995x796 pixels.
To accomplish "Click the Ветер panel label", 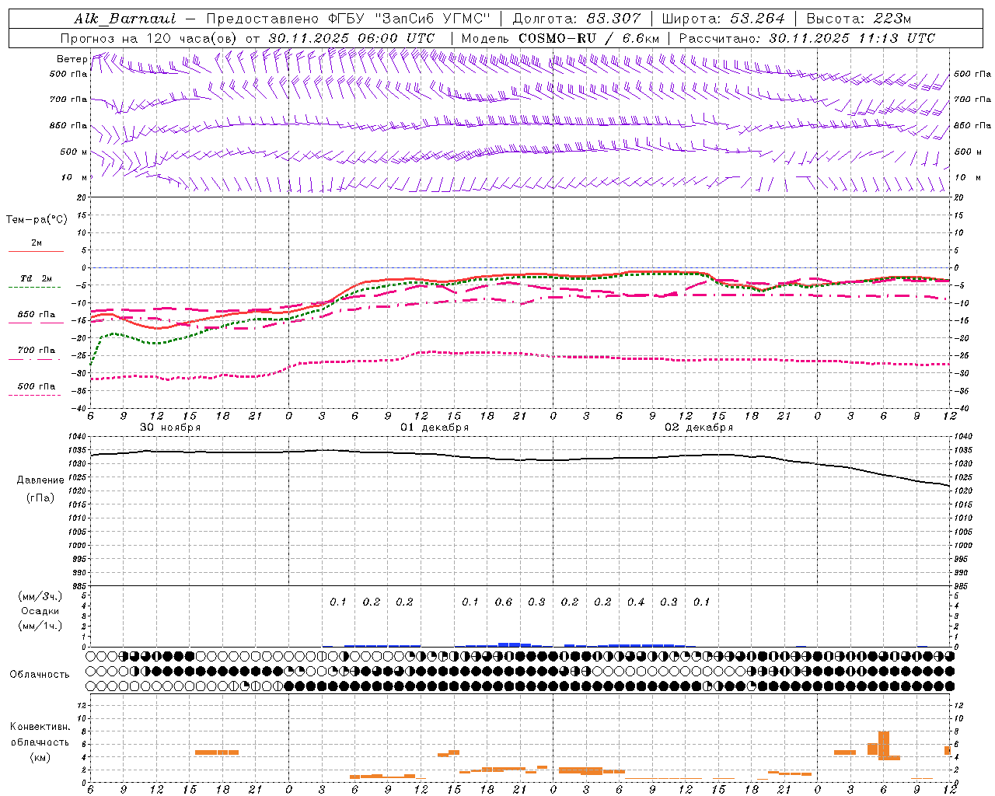I will pyautogui.click(x=72, y=59).
